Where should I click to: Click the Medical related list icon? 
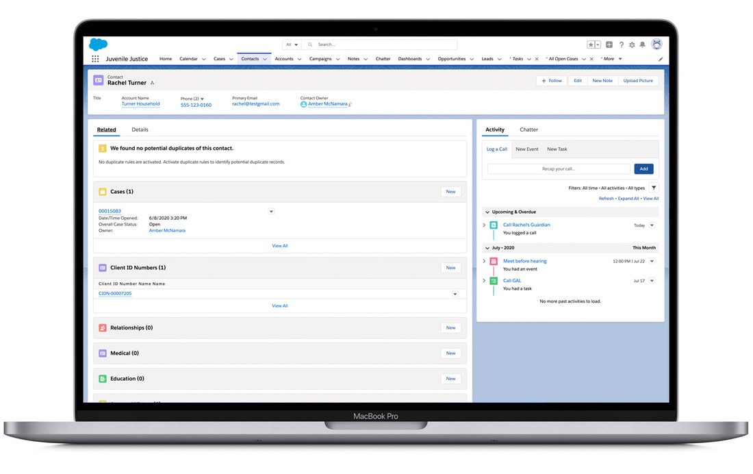tap(102, 353)
